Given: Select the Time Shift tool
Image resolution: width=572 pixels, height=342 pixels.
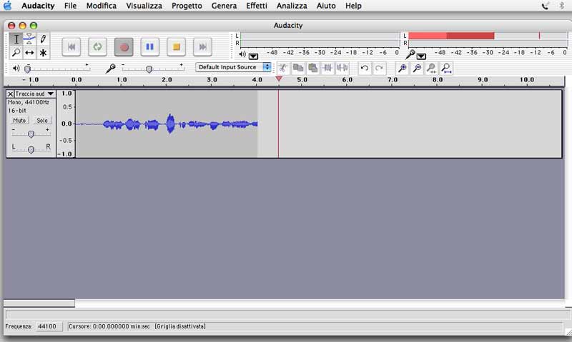Looking at the screenshot, I should 29,53.
